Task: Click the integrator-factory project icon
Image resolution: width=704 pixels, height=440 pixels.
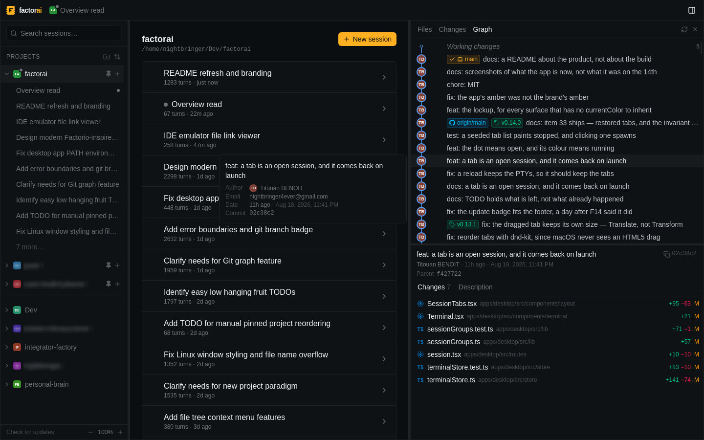Action: coord(17,347)
